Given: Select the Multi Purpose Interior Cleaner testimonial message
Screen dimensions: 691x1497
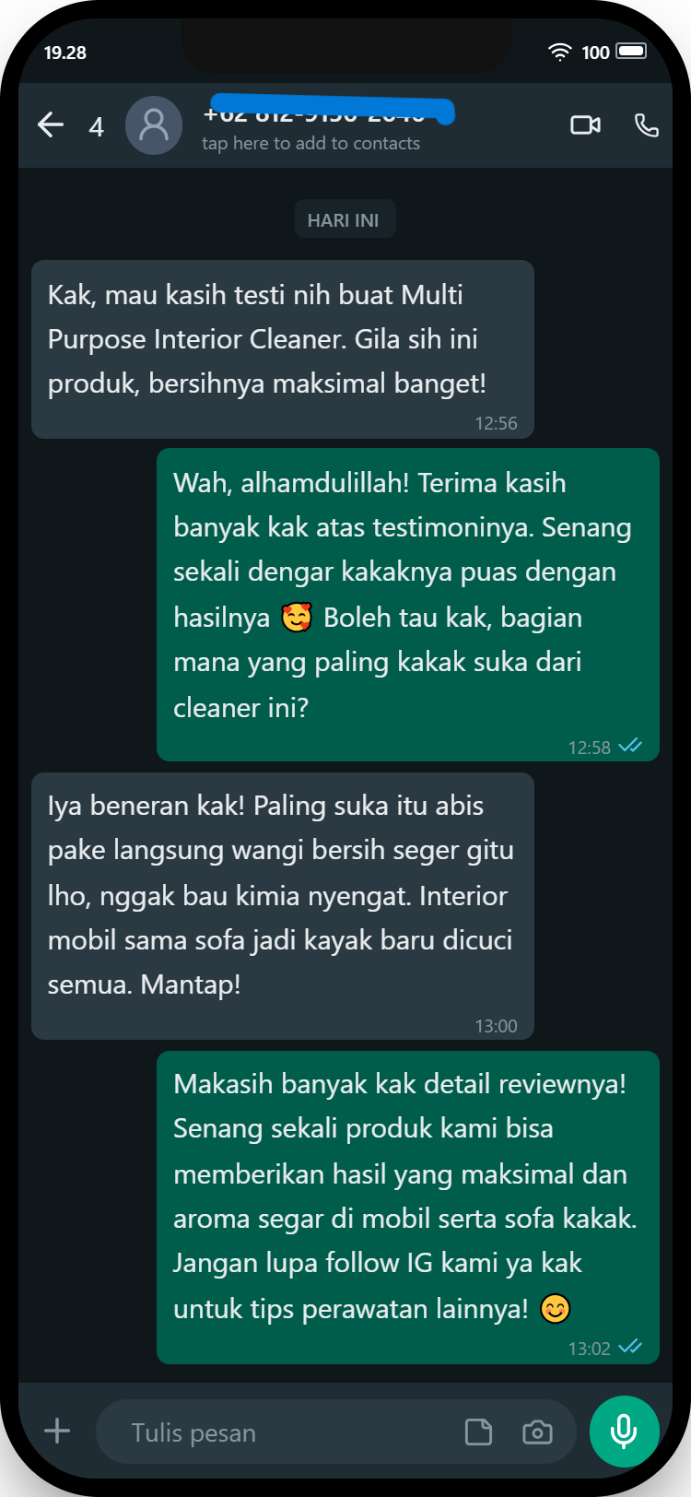Looking at the screenshot, I should pos(283,349).
